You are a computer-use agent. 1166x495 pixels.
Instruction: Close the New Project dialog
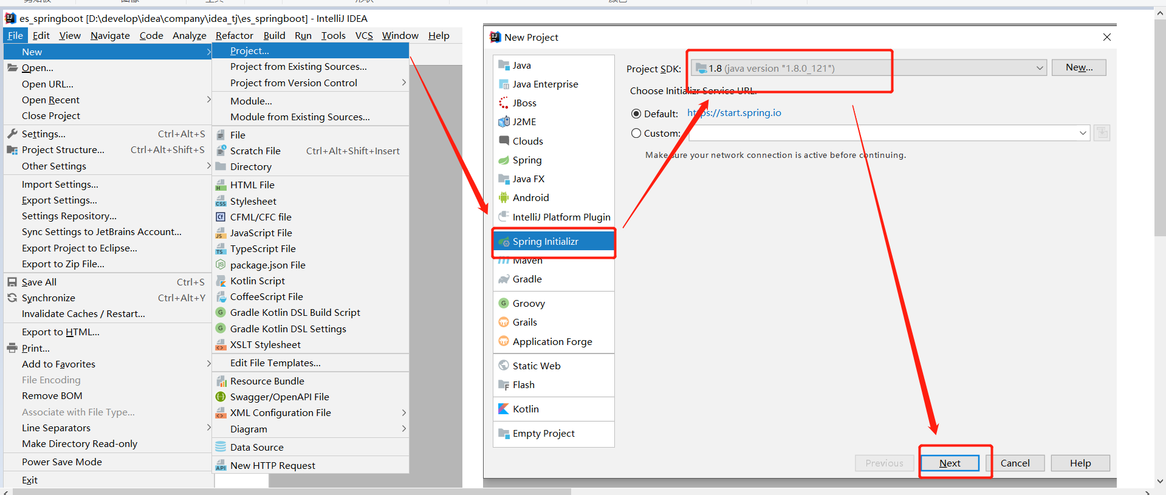point(1106,37)
